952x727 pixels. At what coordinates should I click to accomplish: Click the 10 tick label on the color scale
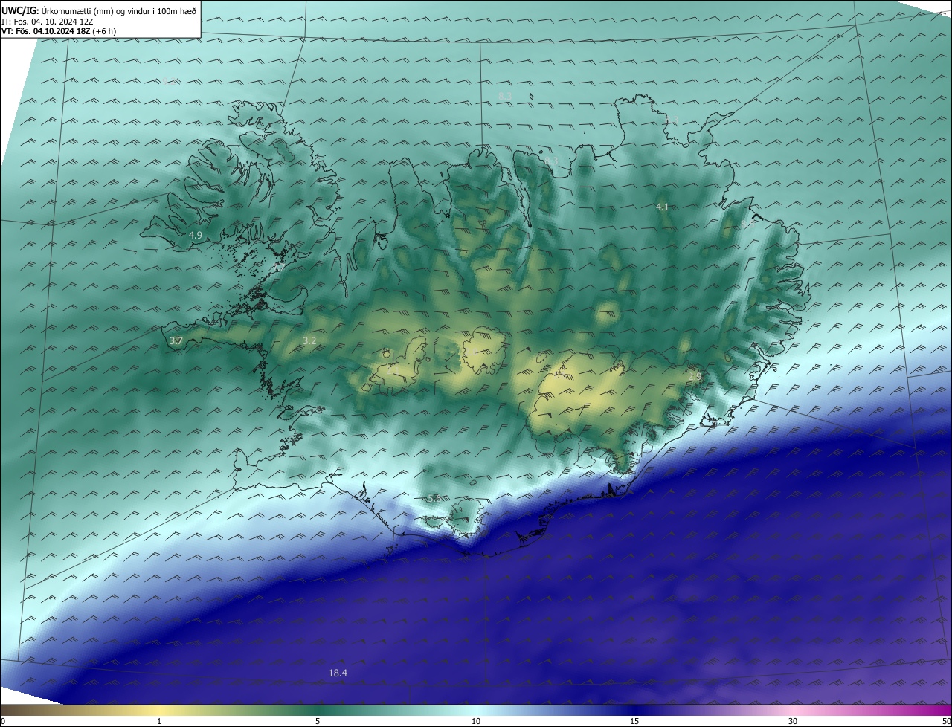(x=476, y=721)
